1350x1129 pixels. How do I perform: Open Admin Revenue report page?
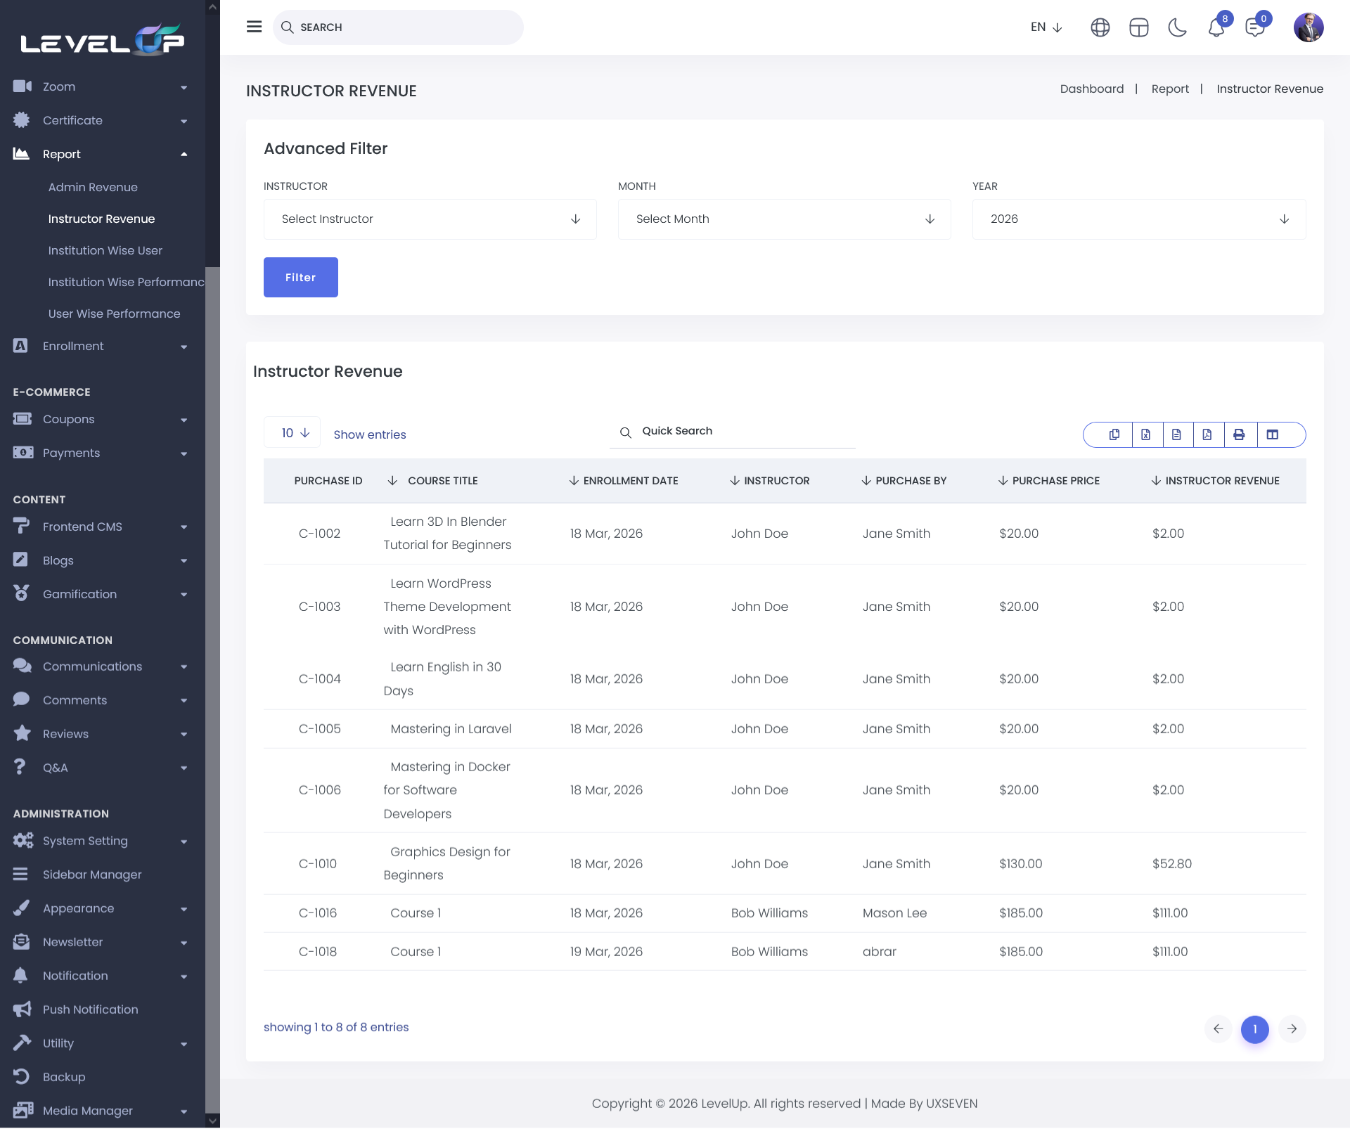(93, 187)
